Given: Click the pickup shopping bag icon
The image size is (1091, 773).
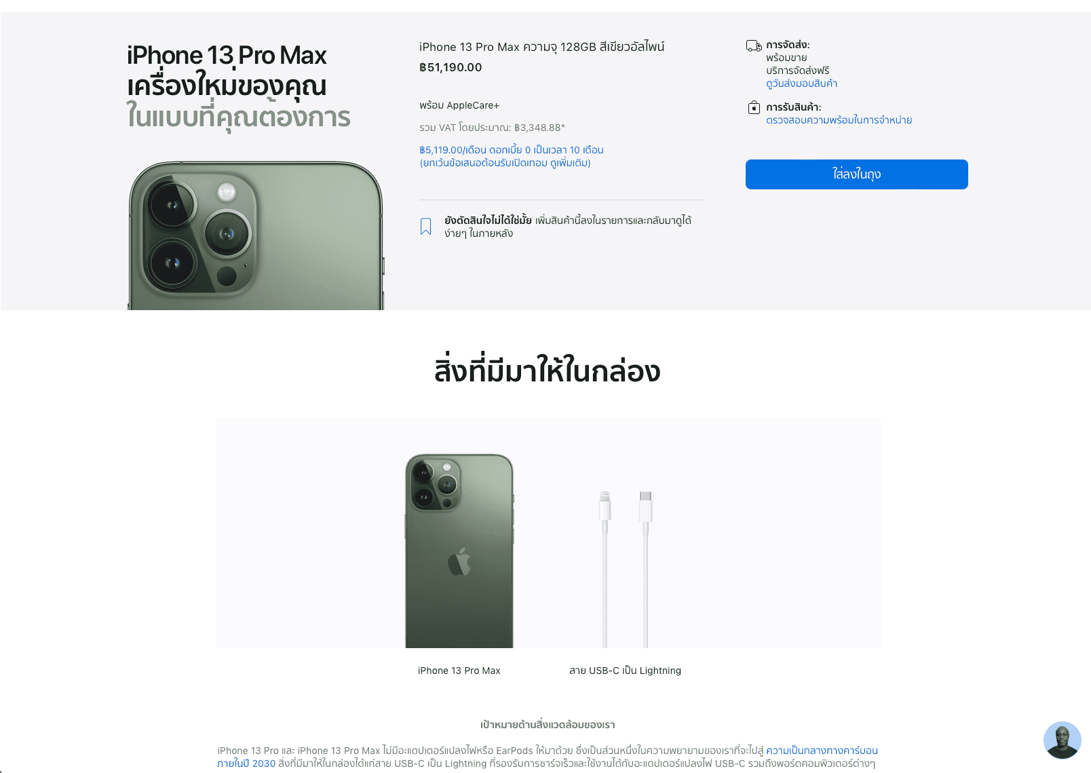Looking at the screenshot, I should pyautogui.click(x=754, y=107).
